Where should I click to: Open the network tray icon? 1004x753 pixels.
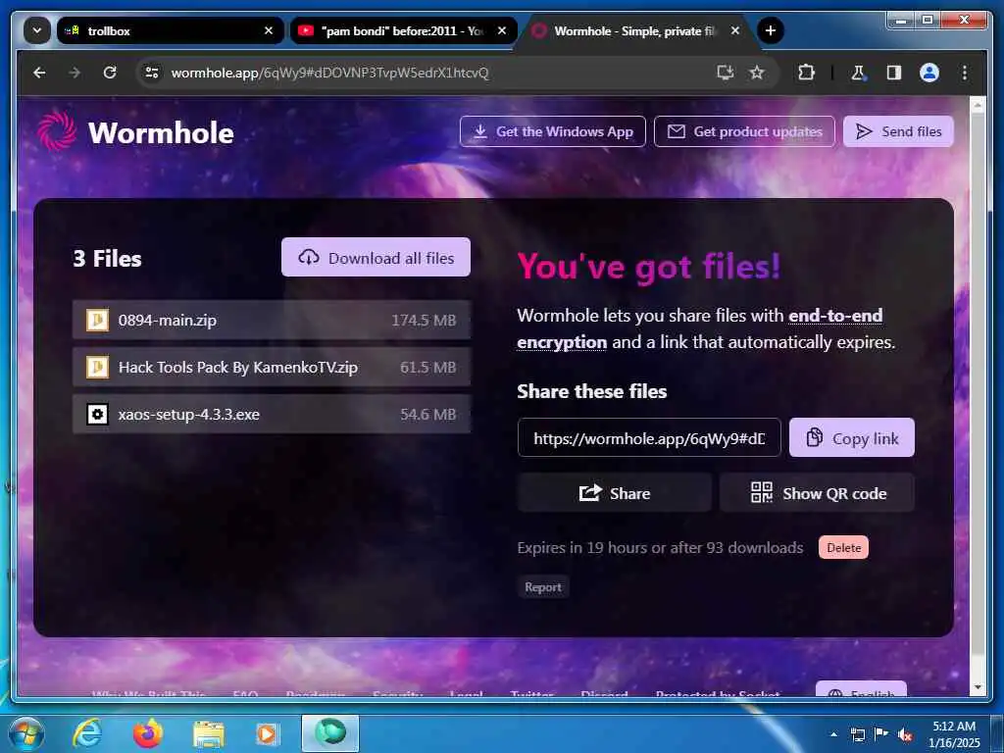click(857, 734)
